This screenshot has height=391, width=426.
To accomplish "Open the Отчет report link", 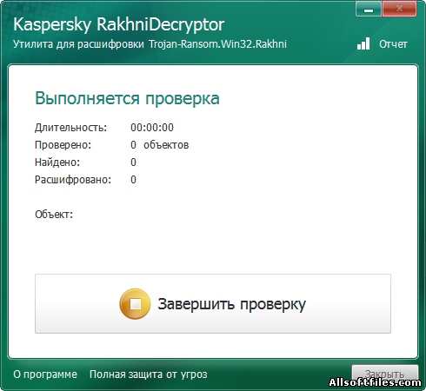I will pyautogui.click(x=393, y=44).
